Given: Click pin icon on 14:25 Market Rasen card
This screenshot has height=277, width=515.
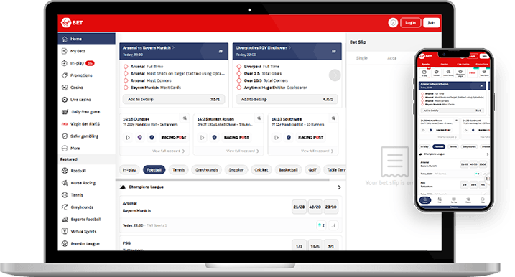Looking at the screenshot, I should click(x=259, y=118).
